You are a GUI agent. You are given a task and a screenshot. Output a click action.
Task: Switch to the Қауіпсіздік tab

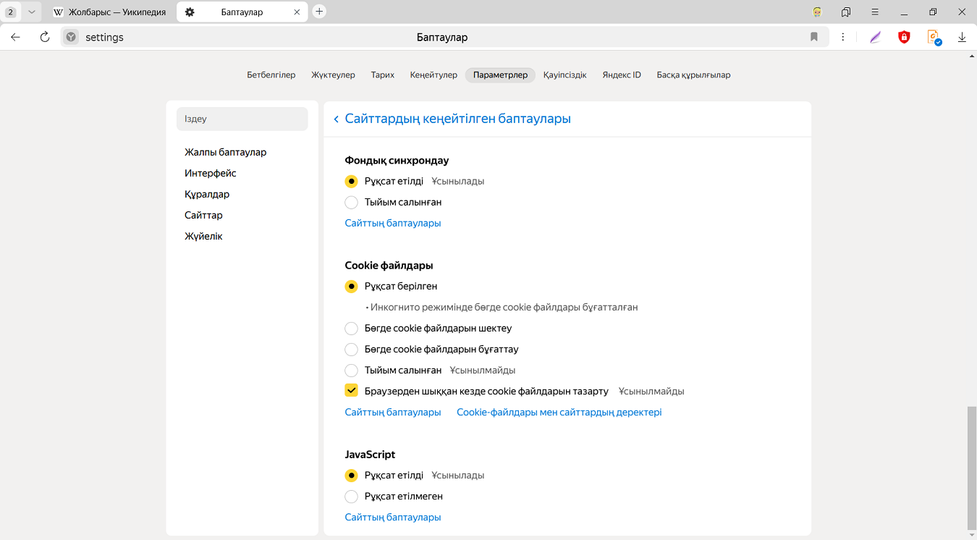pyautogui.click(x=564, y=75)
